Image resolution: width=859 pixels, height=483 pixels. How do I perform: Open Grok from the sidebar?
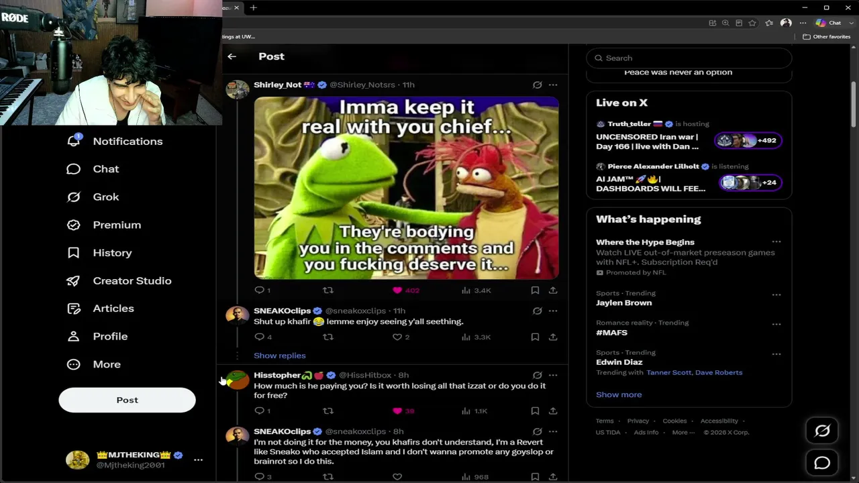tap(93, 197)
